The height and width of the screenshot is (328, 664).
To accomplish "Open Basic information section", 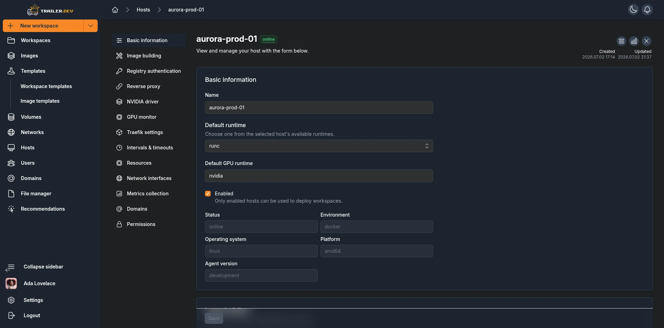I will (149, 40).
